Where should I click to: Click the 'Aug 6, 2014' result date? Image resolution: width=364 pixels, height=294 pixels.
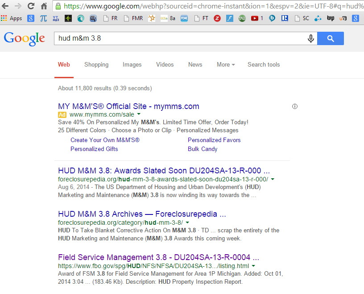pyautogui.click(x=74, y=187)
